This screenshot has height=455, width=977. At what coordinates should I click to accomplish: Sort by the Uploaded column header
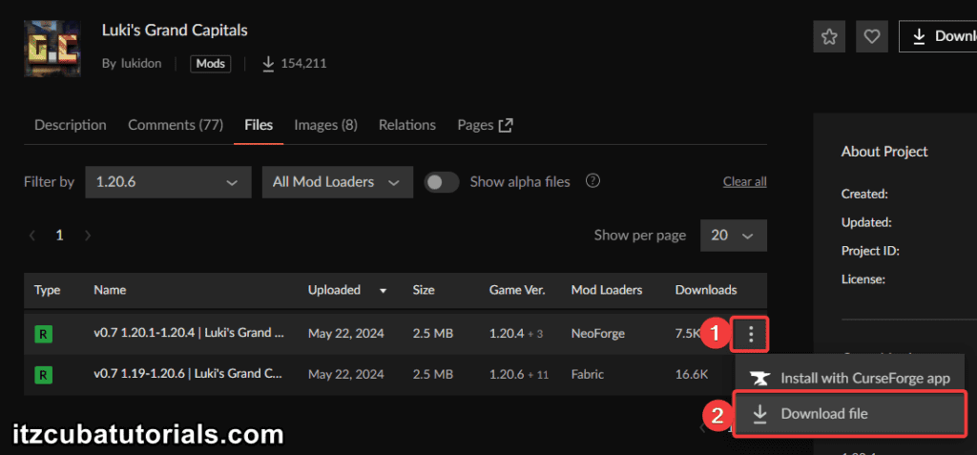[x=343, y=290]
